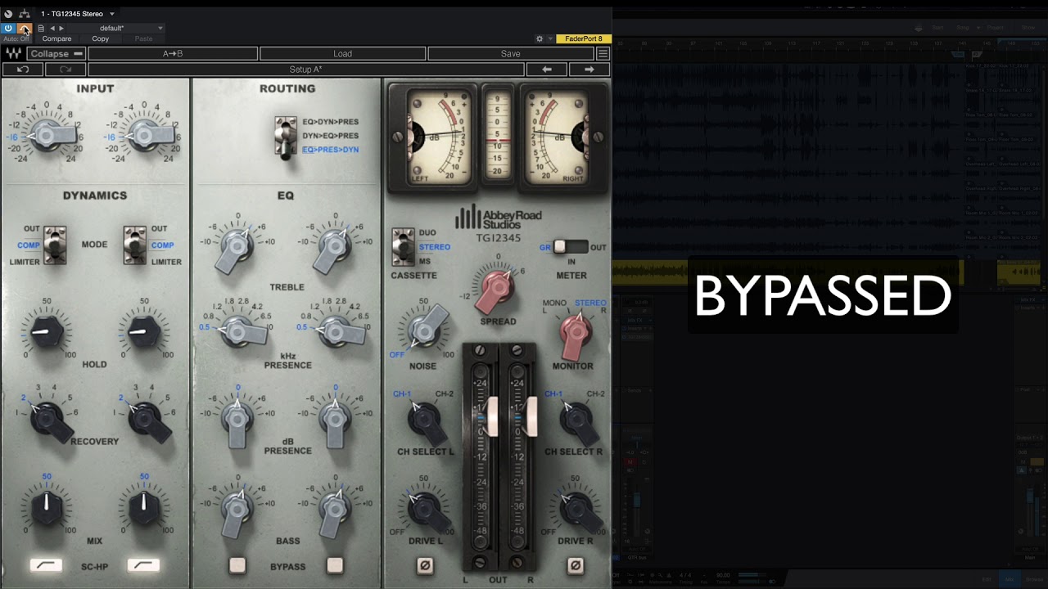Expand the arrow next to gear icon
This screenshot has width=1048, height=589.
549,38
